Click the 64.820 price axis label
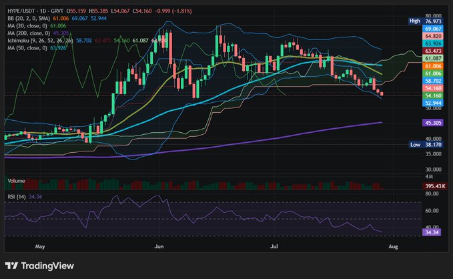 [433, 36]
